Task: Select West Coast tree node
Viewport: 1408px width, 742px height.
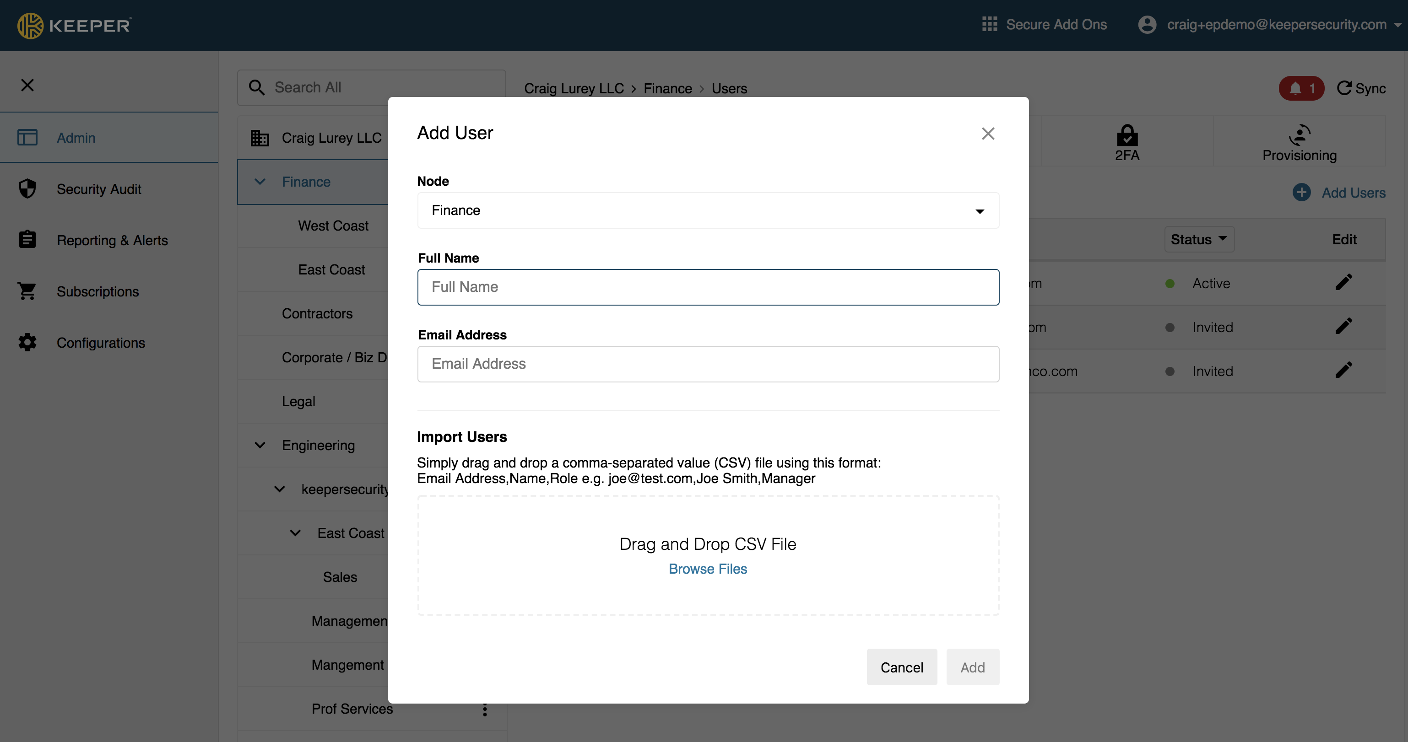Action: [333, 226]
